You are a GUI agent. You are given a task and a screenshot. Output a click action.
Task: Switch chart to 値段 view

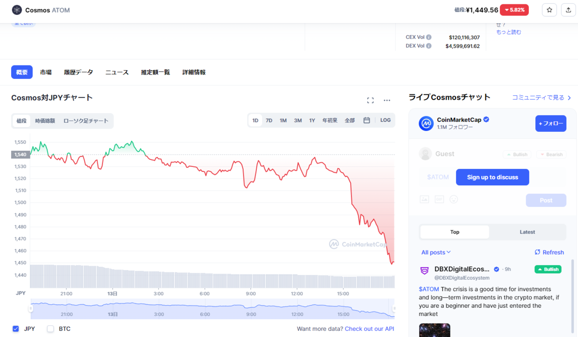click(22, 121)
